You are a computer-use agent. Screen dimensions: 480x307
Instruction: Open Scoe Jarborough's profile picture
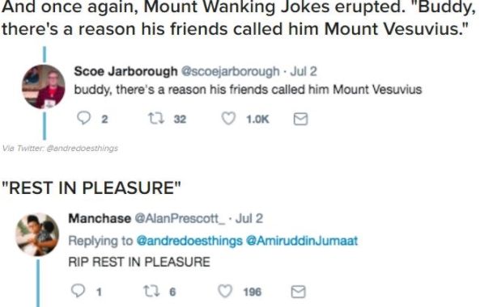pos(44,86)
